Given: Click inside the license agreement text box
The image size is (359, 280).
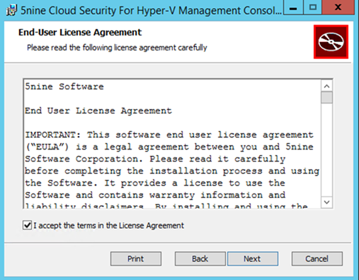Looking at the screenshot, I should pos(172,144).
